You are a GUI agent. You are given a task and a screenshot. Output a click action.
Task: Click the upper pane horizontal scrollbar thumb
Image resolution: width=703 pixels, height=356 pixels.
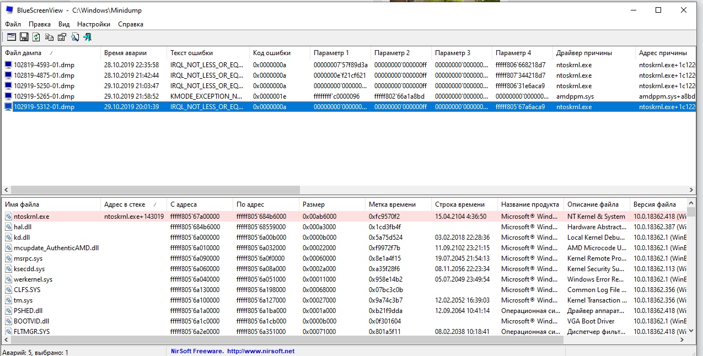[x=155, y=190]
